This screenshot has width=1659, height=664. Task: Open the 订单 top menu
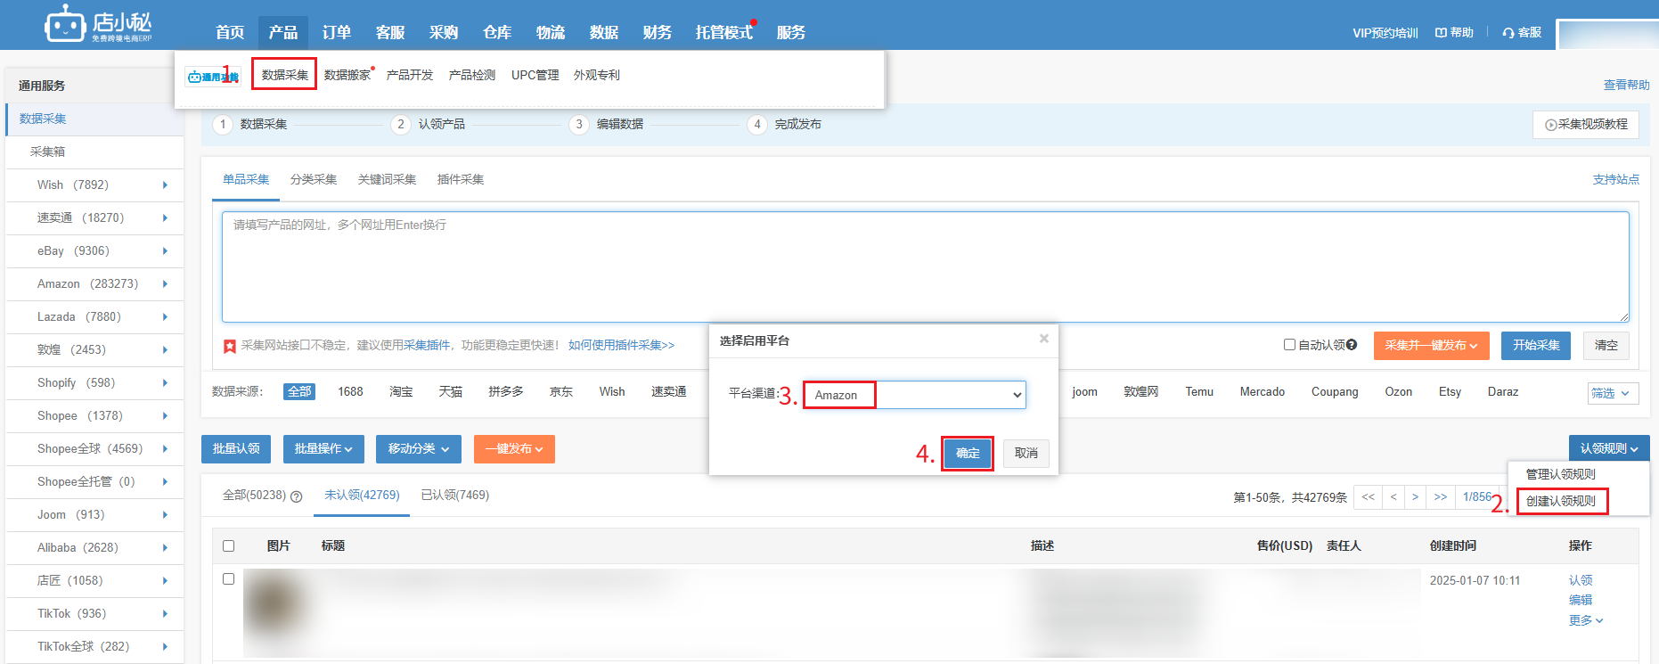coord(337,33)
